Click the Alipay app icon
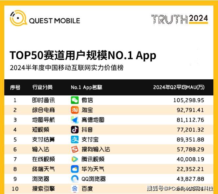Viewport: 218px width, 194px height. point(75,140)
